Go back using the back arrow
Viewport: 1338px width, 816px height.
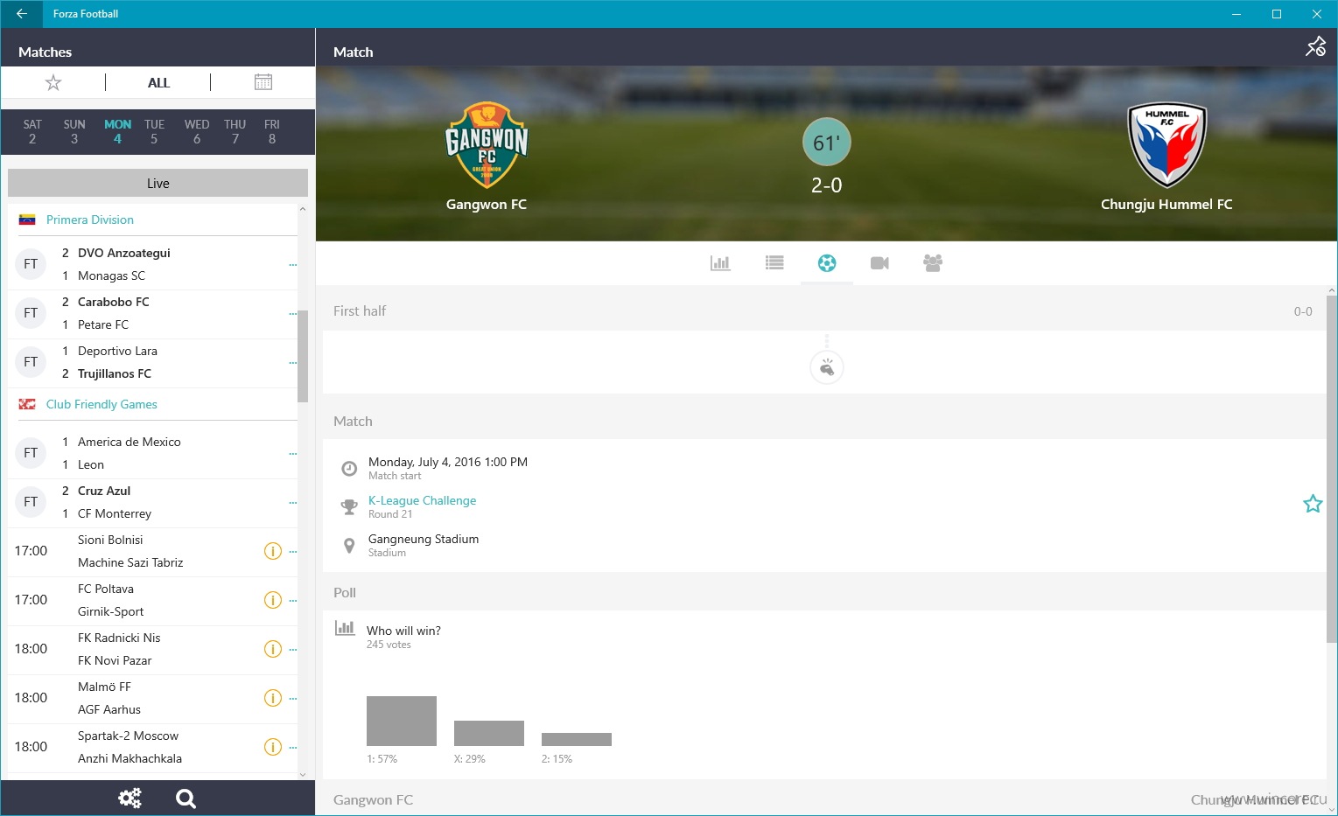pos(21,14)
